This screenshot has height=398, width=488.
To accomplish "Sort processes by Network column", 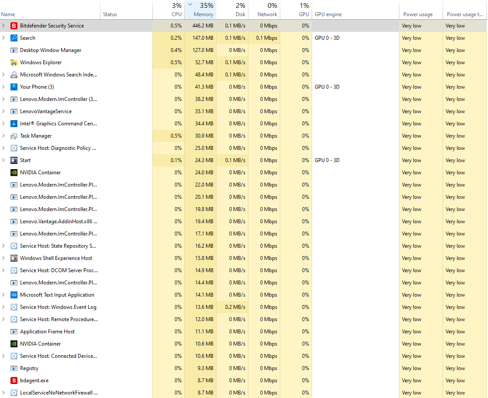I will 264,10.
